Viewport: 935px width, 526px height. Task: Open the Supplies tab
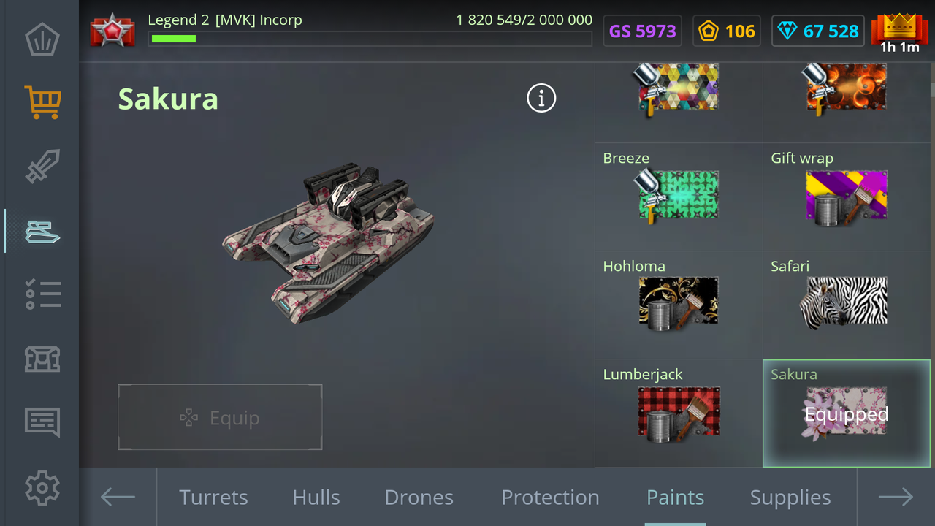click(790, 498)
